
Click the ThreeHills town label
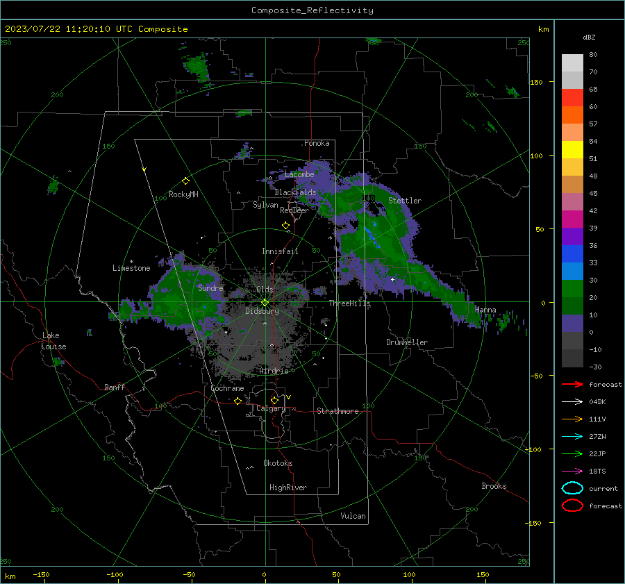pos(349,303)
